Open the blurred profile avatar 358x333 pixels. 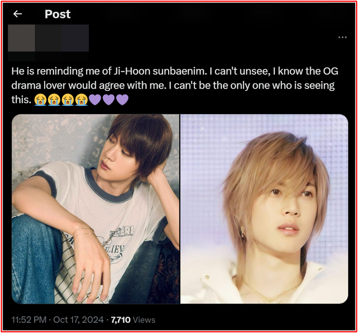(21, 38)
